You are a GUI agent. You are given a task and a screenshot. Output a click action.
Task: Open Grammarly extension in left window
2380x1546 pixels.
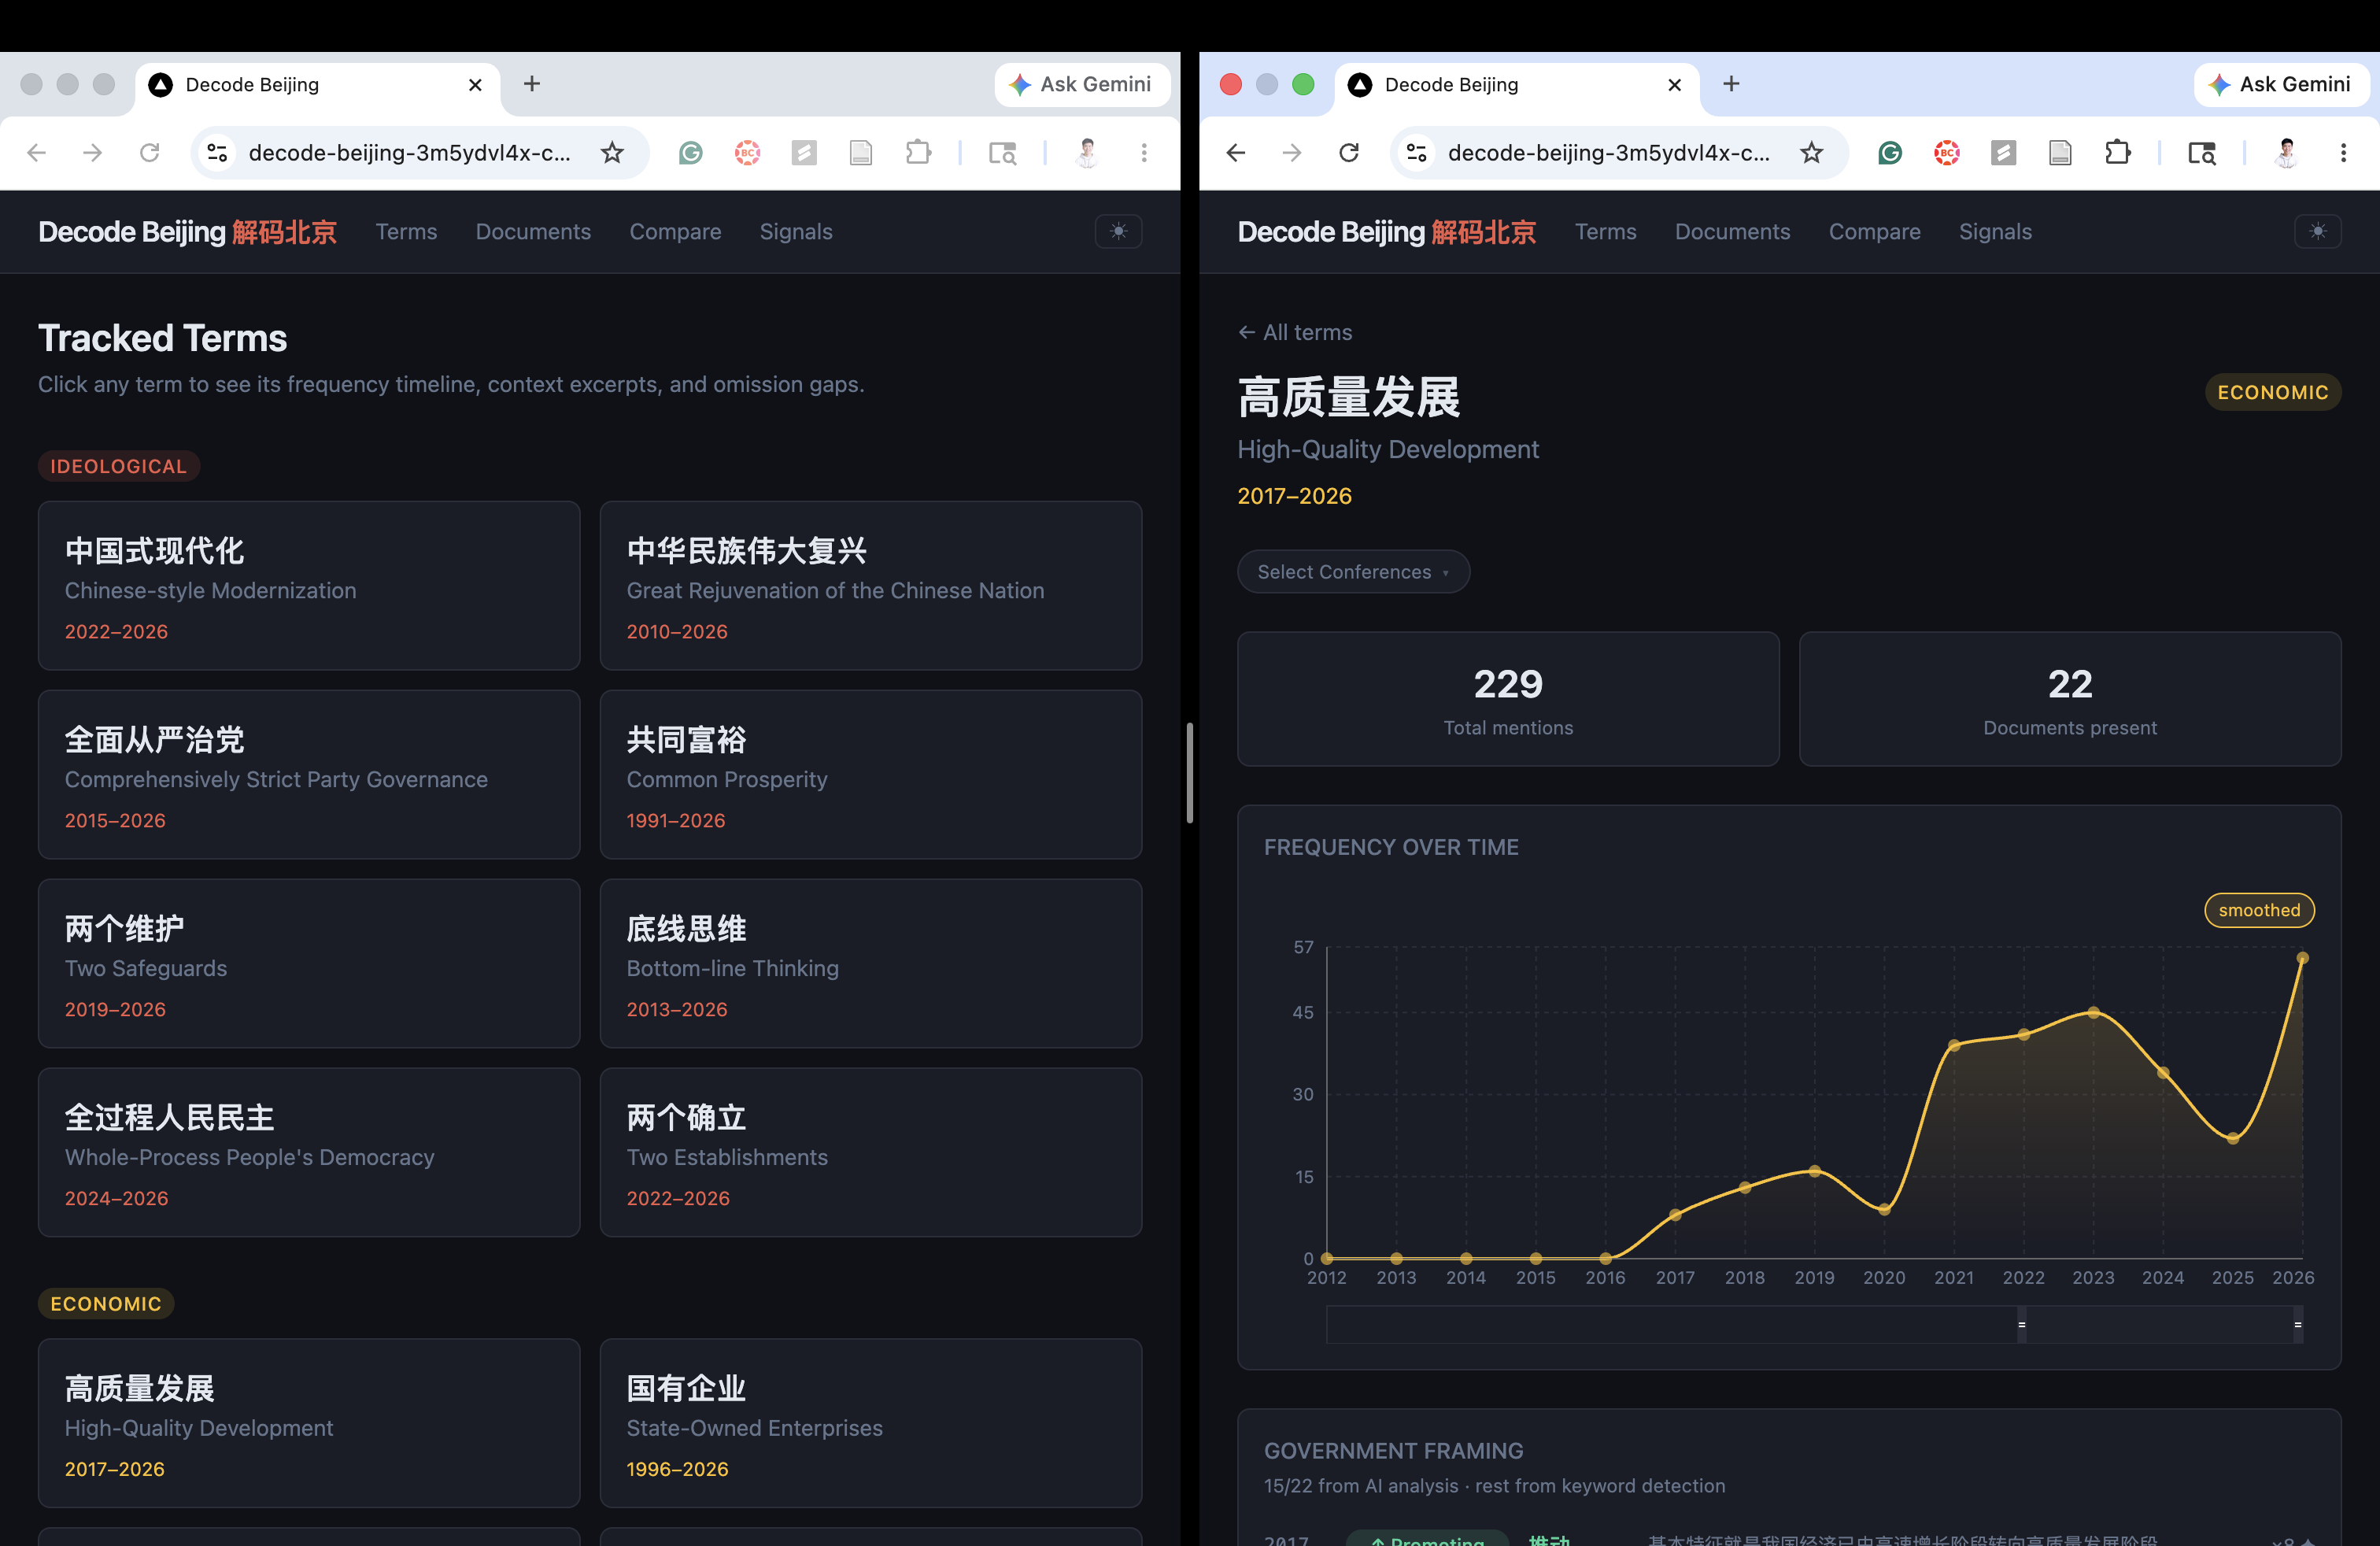(x=691, y=152)
